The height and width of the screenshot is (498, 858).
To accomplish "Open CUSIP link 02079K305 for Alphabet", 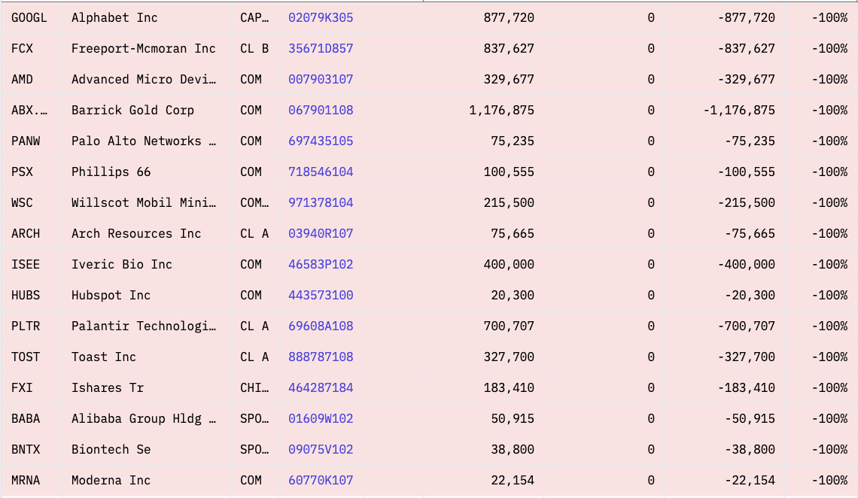I will [x=321, y=17].
